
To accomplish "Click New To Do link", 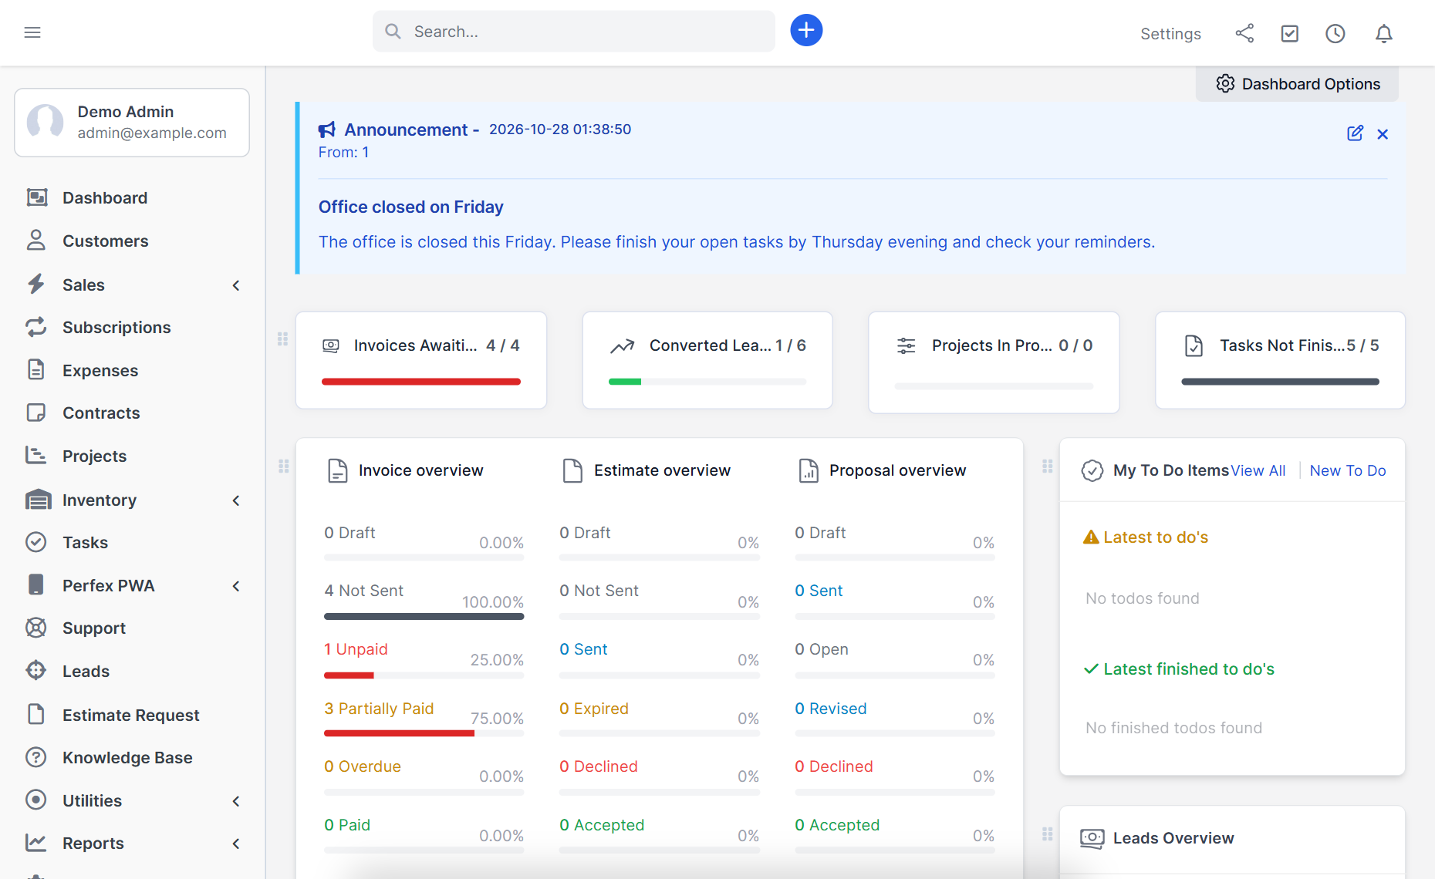I will (1348, 470).
